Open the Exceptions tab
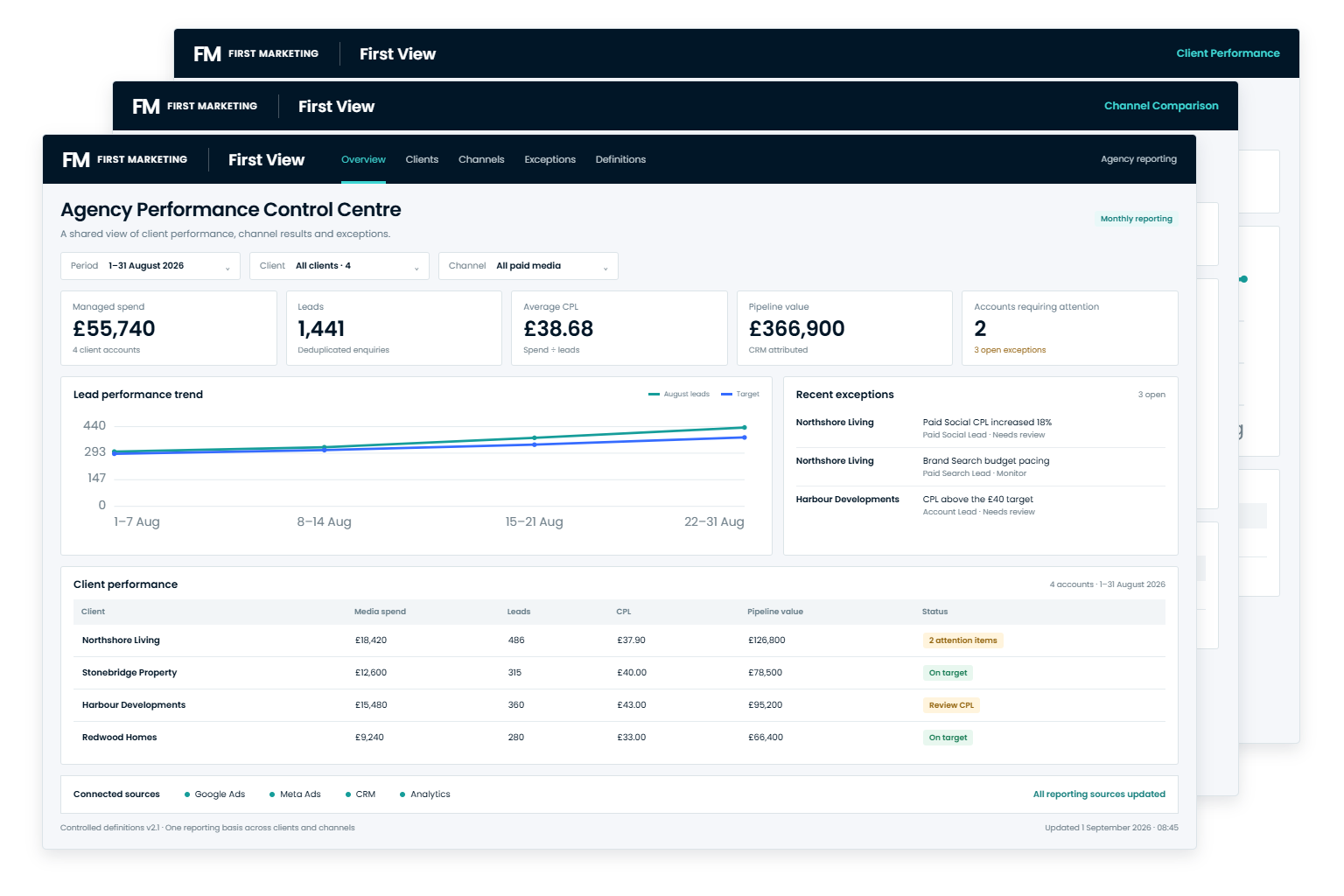 (549, 159)
